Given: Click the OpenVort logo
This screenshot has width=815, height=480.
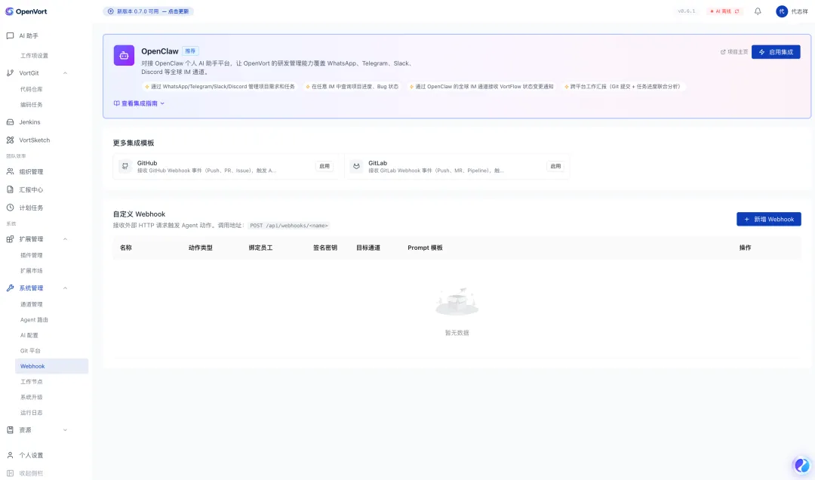Looking at the screenshot, I should tap(26, 11).
